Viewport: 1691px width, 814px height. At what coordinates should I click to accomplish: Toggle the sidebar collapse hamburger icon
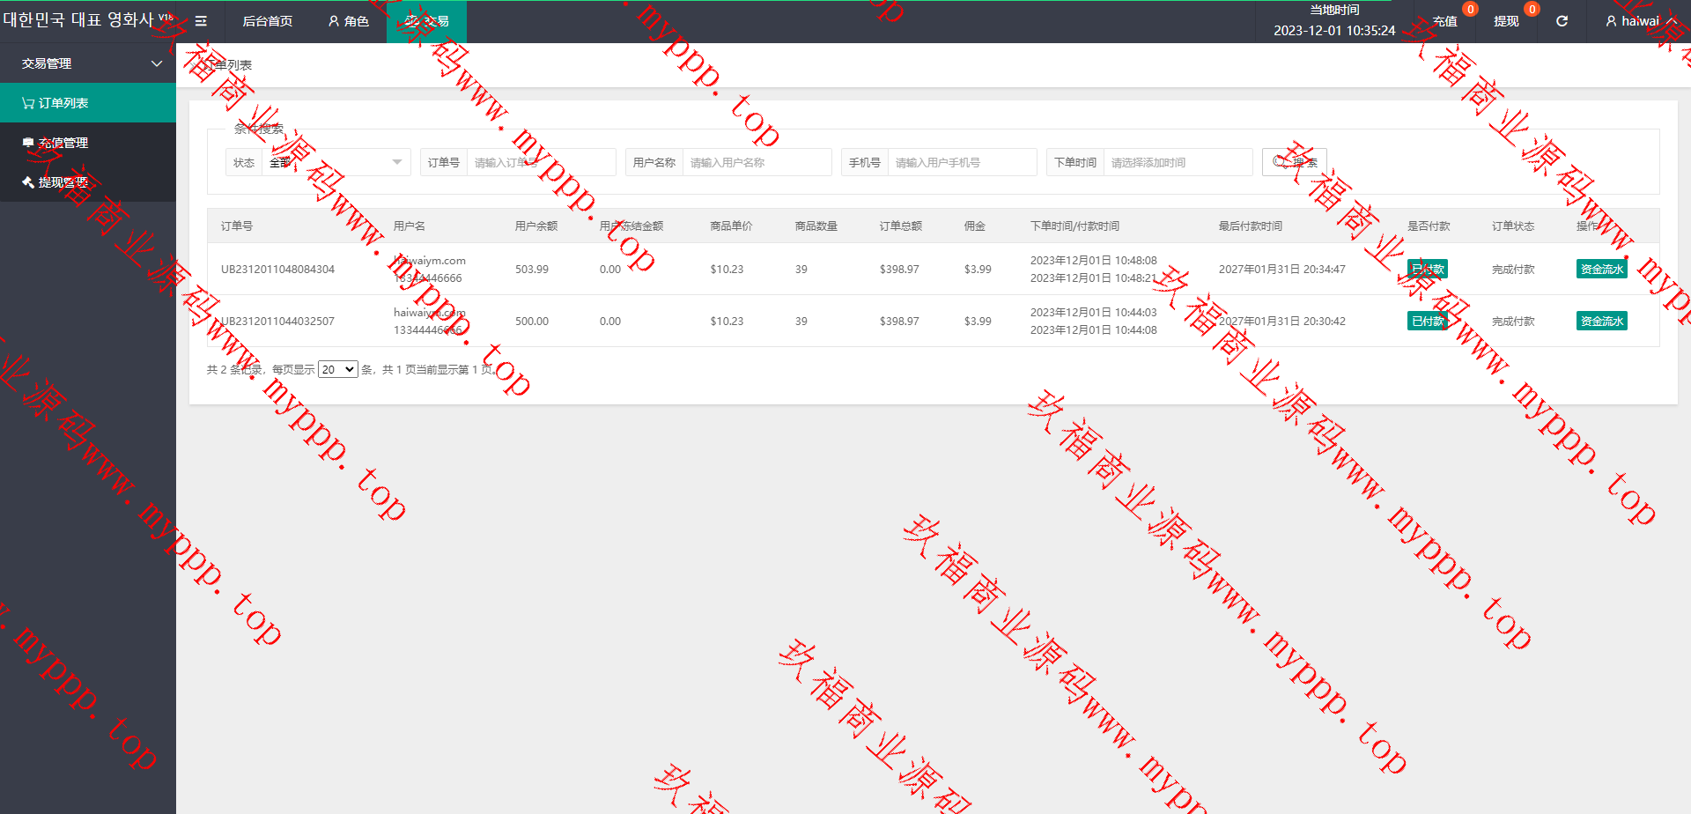click(x=201, y=21)
